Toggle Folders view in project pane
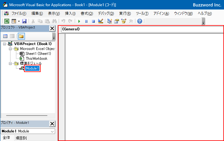The height and width of the screenshot is (141, 224). point(21,36)
